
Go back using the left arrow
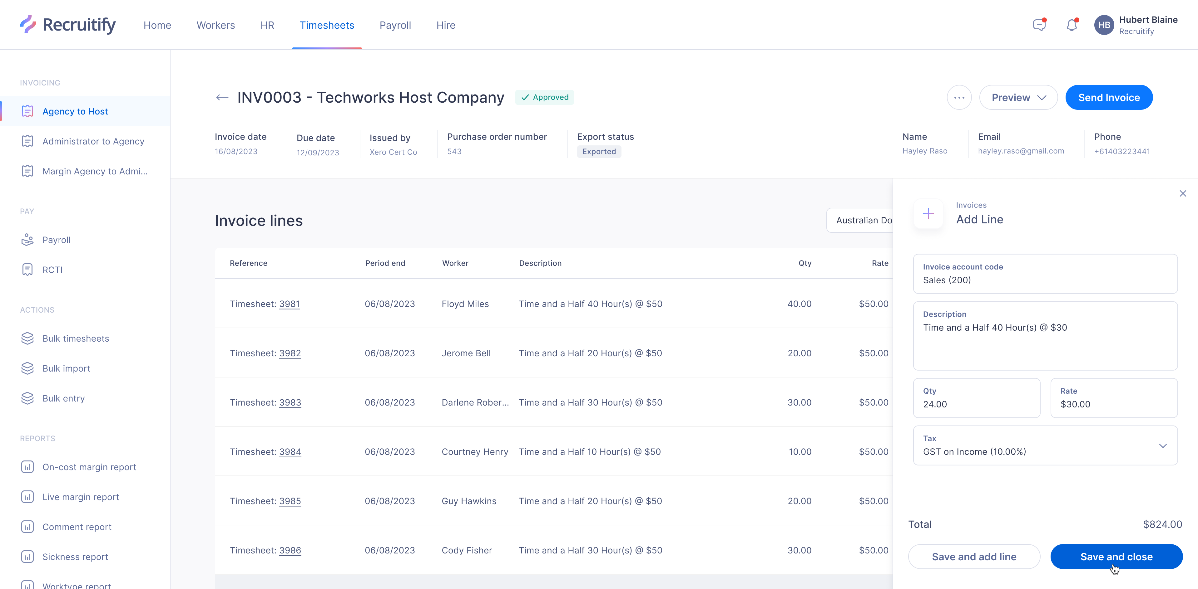point(222,97)
